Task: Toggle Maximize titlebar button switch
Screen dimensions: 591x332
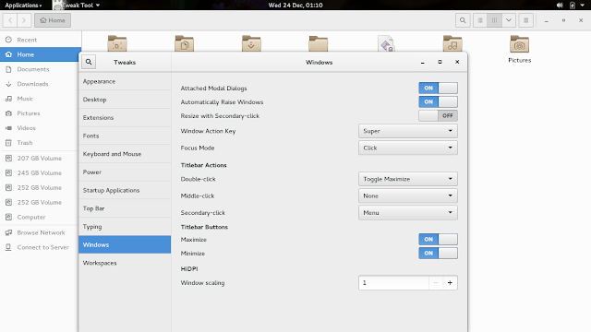Action: point(438,239)
